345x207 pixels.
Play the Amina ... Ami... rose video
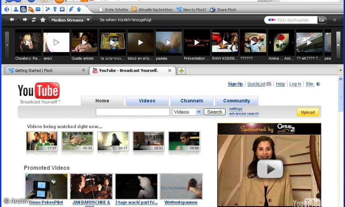coord(281,43)
